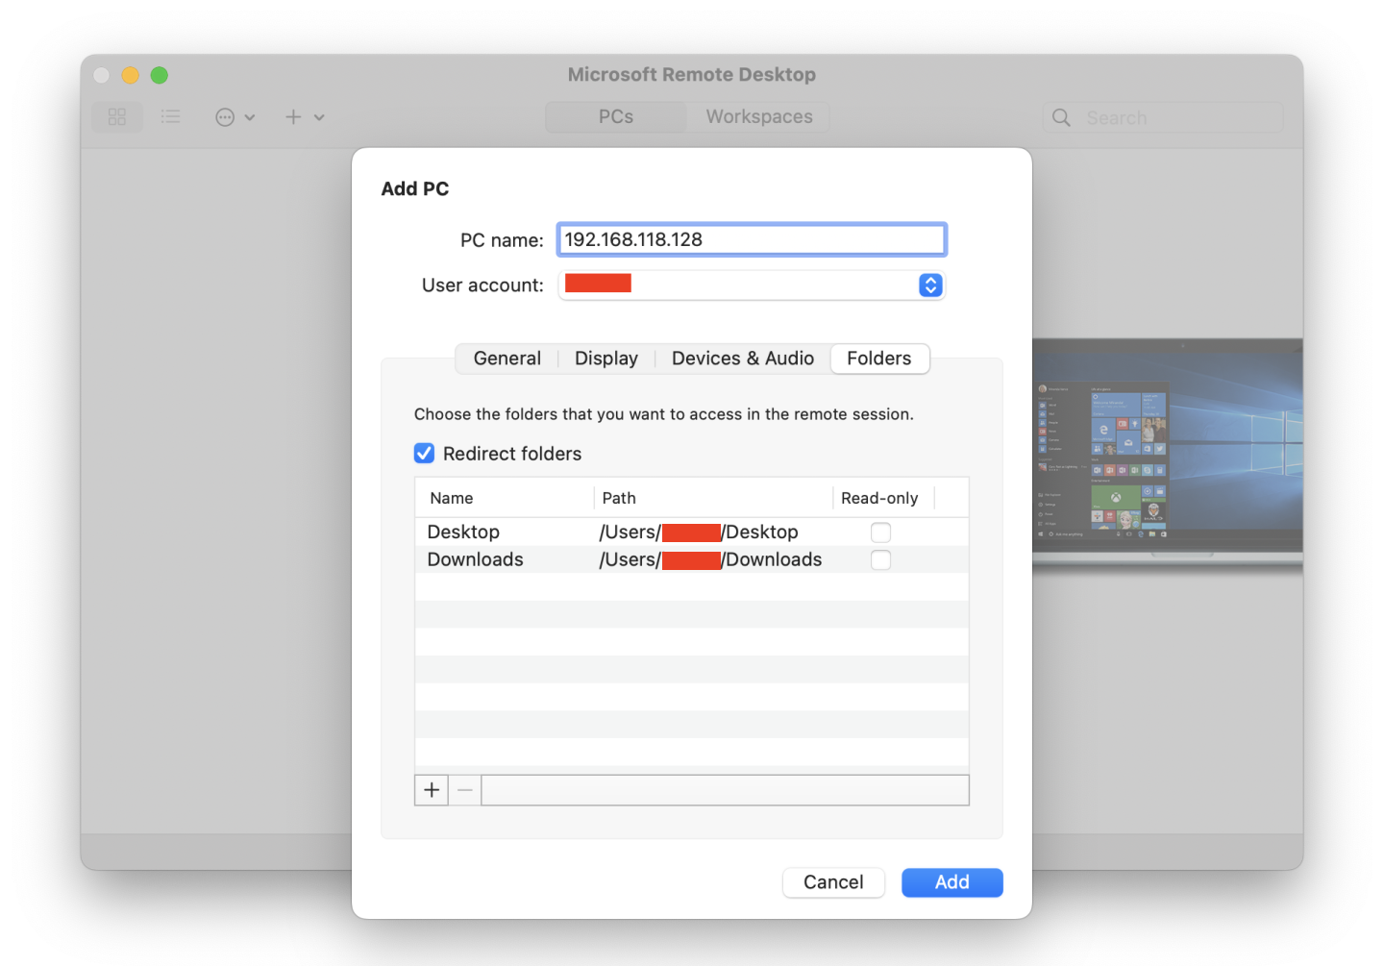Click the PC name text field
1384x966 pixels.
click(x=752, y=239)
